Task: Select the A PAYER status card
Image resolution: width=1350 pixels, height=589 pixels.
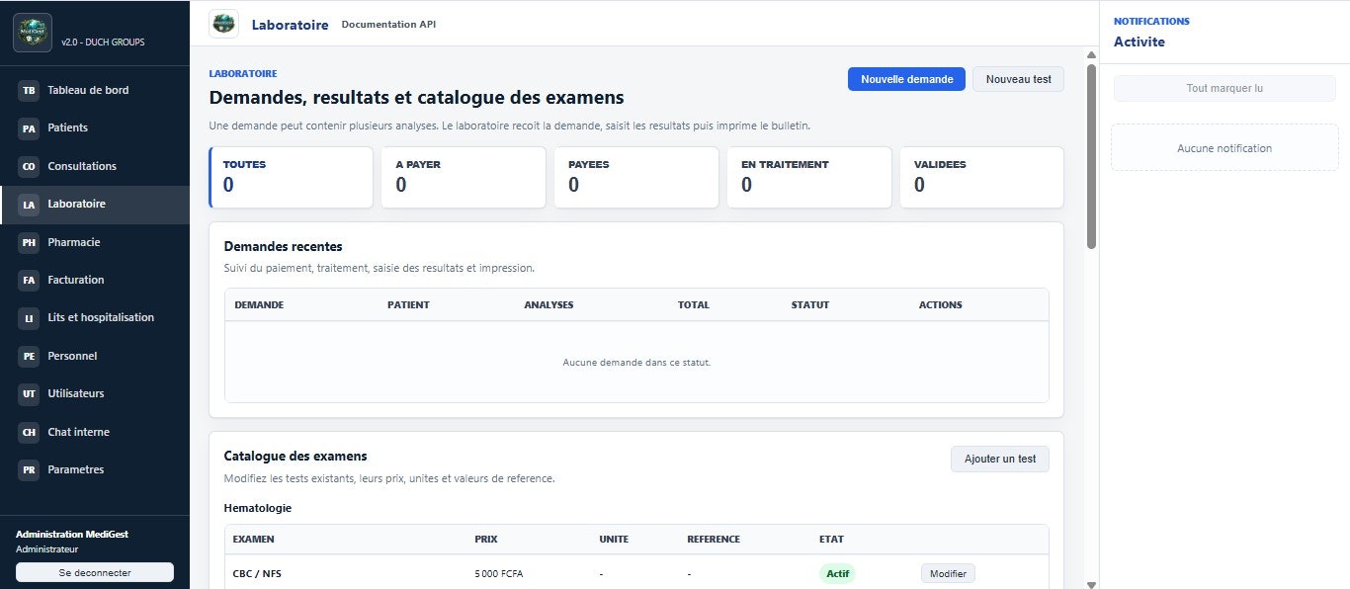Action: click(x=464, y=178)
